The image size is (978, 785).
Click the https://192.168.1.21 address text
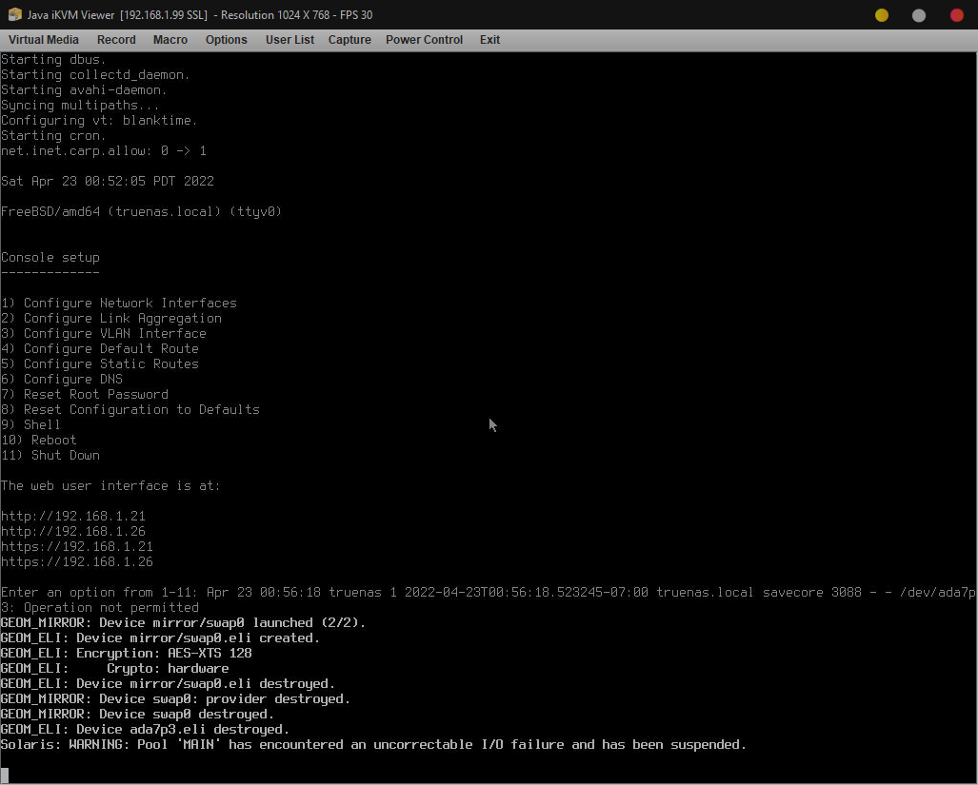pos(77,546)
